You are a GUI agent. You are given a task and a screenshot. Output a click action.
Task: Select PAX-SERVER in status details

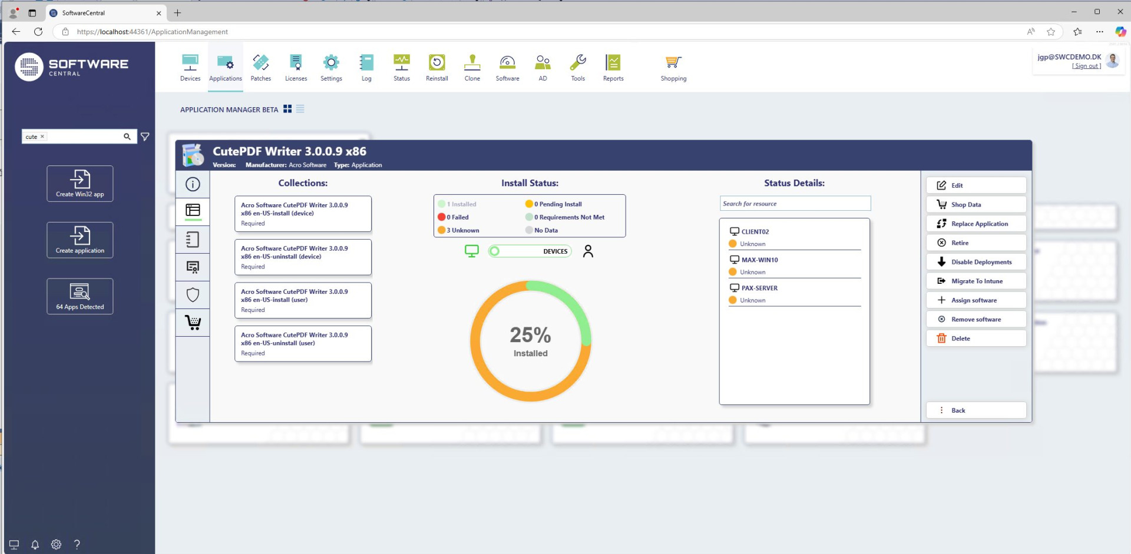click(x=794, y=294)
